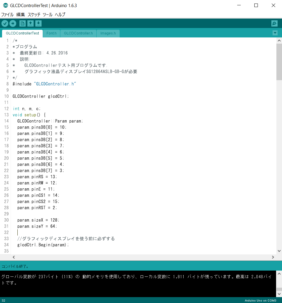The width and height of the screenshot is (282, 303).
Task: Click the horizontal scrollbar left arrow
Action: (x=14, y=257)
